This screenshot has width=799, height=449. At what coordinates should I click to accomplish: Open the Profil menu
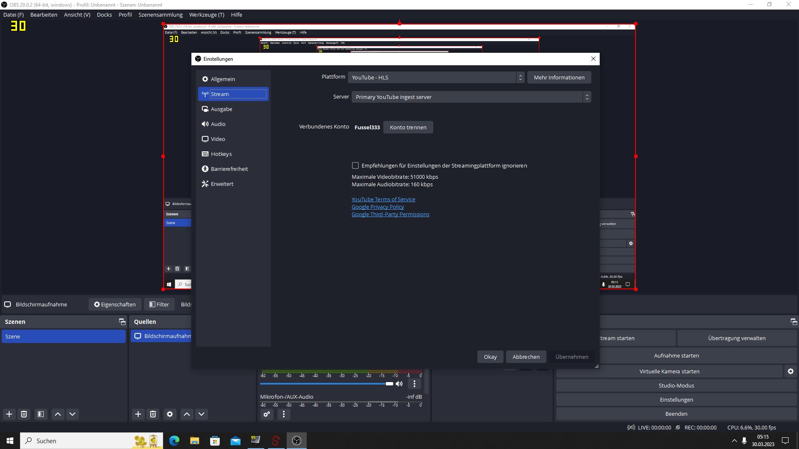[125, 15]
